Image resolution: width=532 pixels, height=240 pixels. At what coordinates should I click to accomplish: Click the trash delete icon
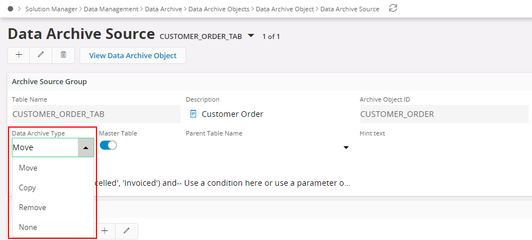click(x=63, y=55)
